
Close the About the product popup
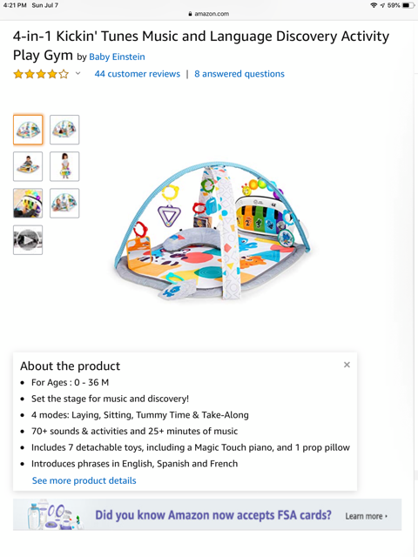[x=347, y=365]
